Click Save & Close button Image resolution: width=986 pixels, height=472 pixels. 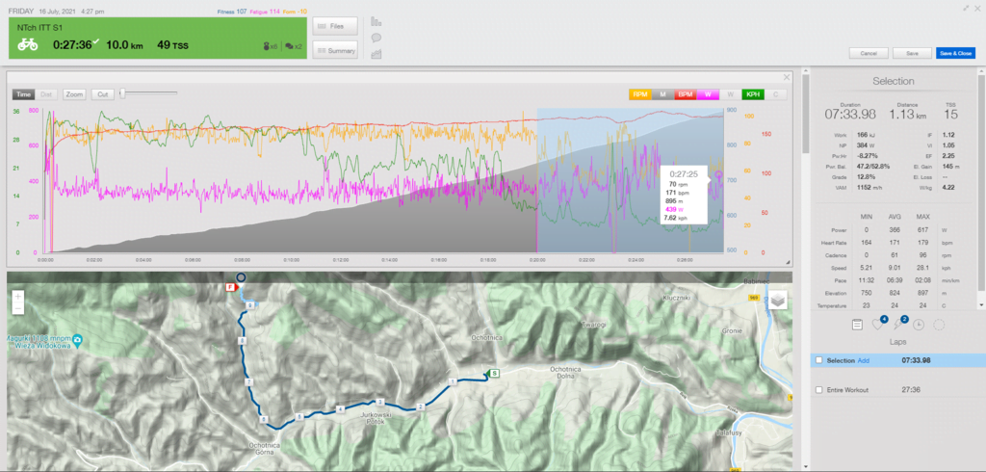pos(955,53)
